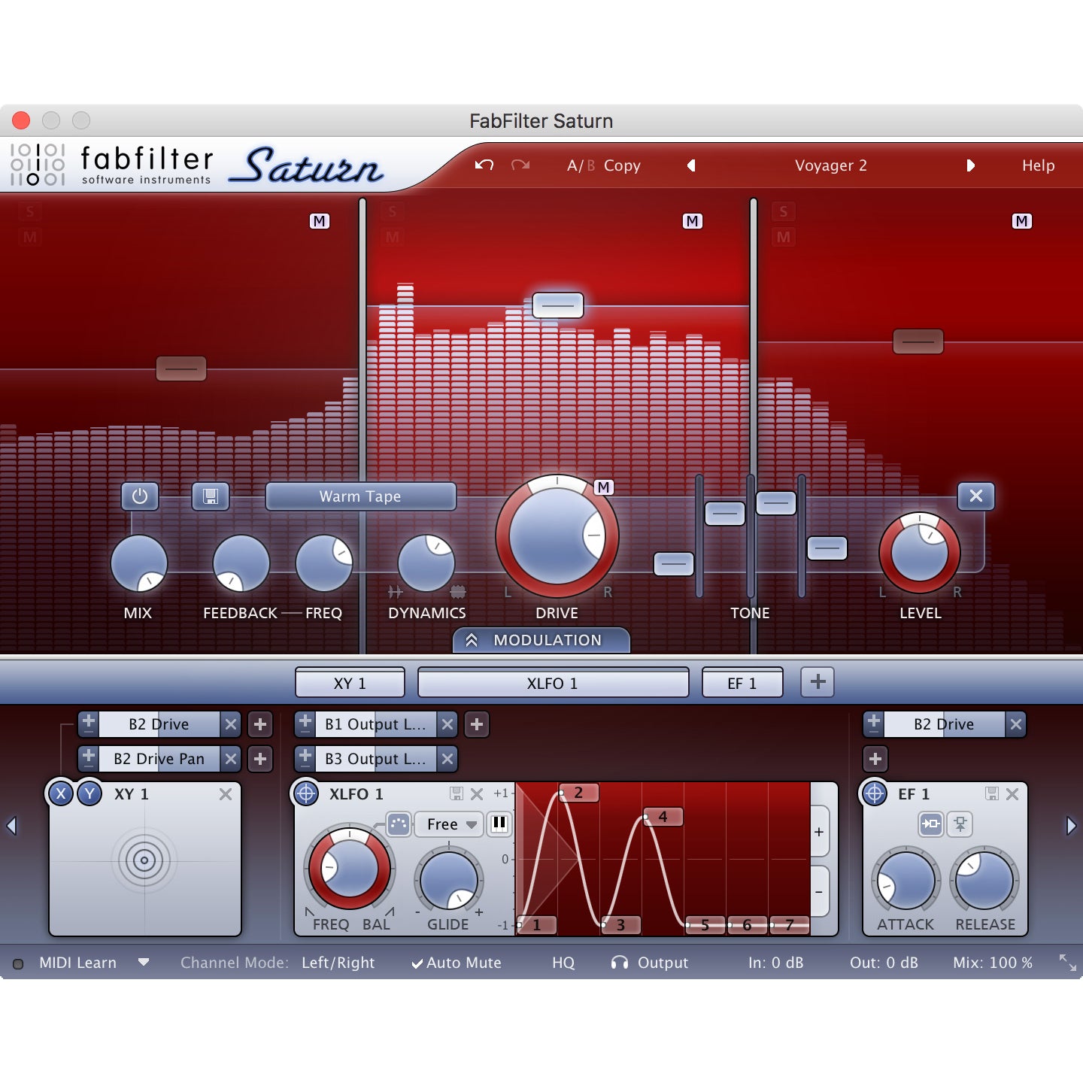
Task: Click the middle band level slider handle
Action: tap(558, 305)
